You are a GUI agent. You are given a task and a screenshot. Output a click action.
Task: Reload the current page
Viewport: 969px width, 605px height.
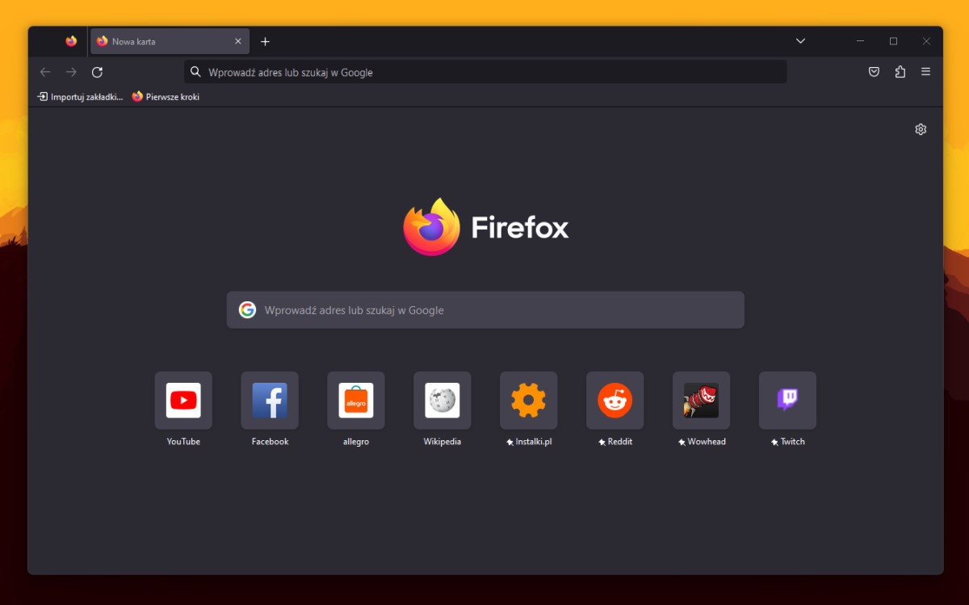97,71
